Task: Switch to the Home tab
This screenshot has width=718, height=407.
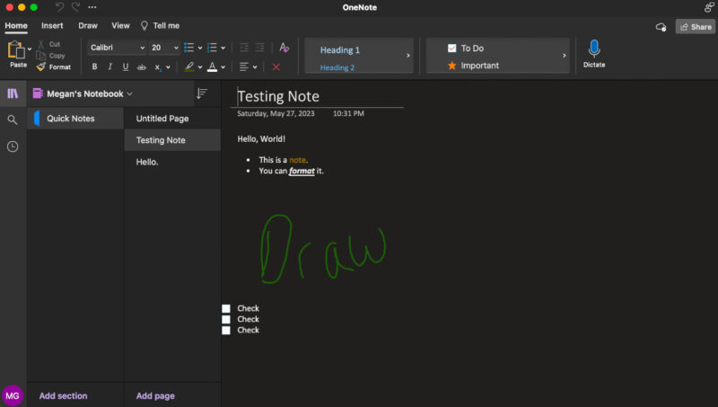Action: [x=16, y=26]
